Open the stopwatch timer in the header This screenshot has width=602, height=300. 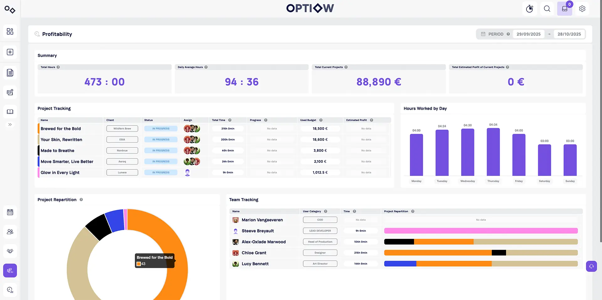click(529, 9)
